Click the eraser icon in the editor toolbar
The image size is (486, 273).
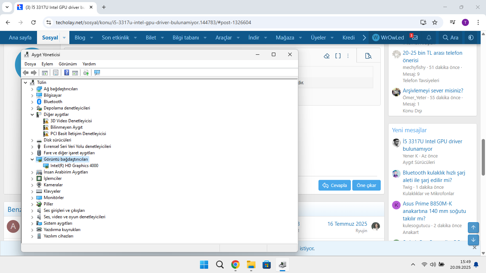[327, 56]
